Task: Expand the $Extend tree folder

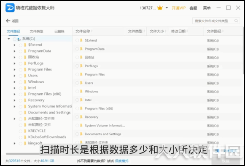Action: [14, 45]
